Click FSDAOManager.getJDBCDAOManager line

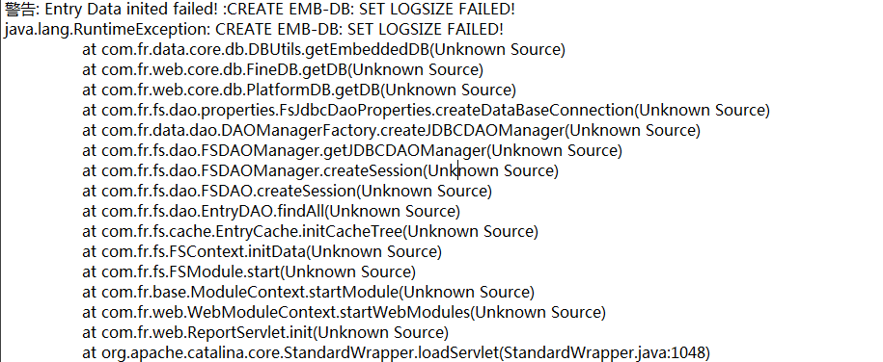coord(352,150)
